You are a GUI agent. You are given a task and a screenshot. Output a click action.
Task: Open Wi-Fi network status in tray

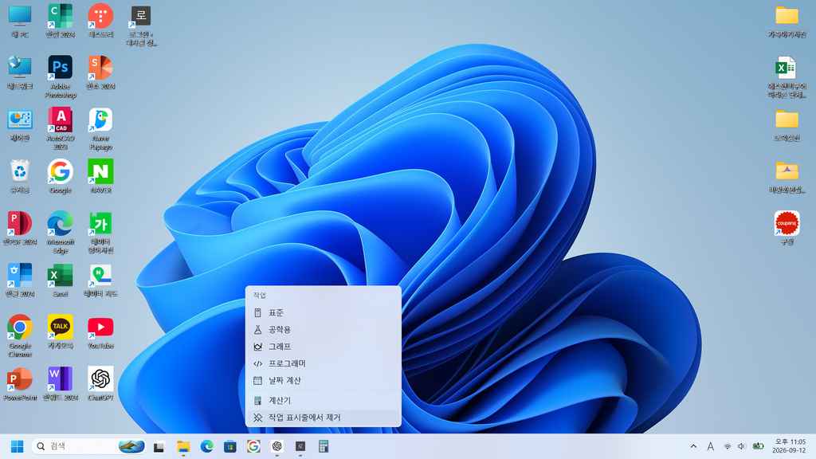(x=728, y=446)
